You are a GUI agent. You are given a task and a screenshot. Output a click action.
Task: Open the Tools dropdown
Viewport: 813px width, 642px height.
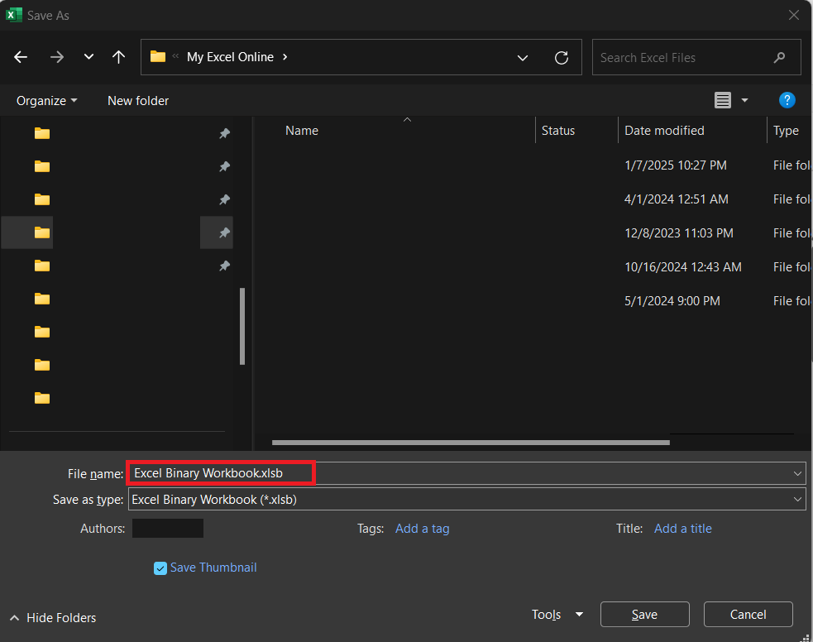click(557, 615)
